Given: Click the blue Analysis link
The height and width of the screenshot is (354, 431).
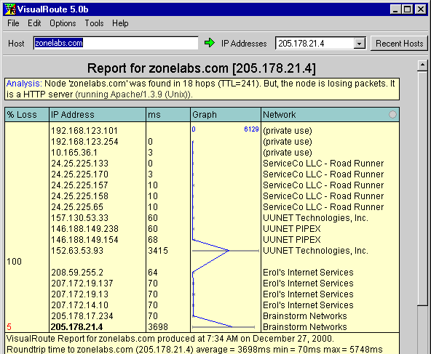Looking at the screenshot, I should pos(24,84).
